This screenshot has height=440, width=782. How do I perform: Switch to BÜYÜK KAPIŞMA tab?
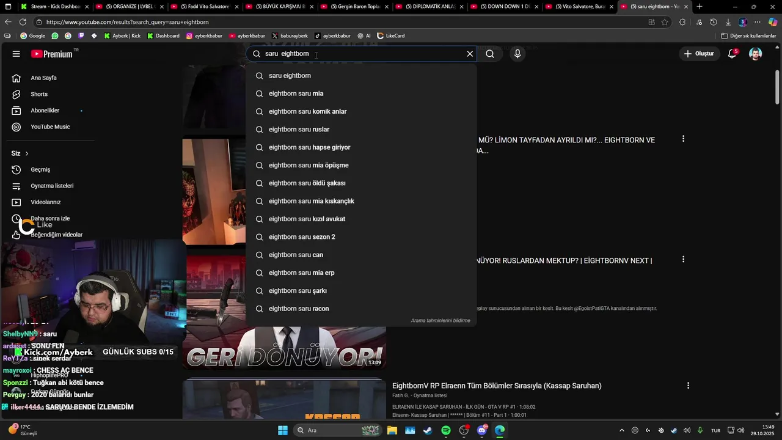[279, 7]
